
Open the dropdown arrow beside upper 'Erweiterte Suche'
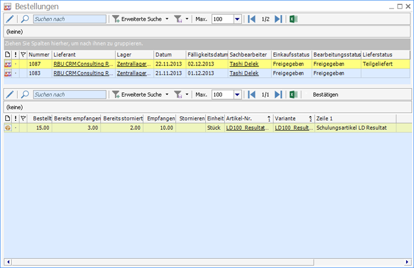[x=167, y=19]
